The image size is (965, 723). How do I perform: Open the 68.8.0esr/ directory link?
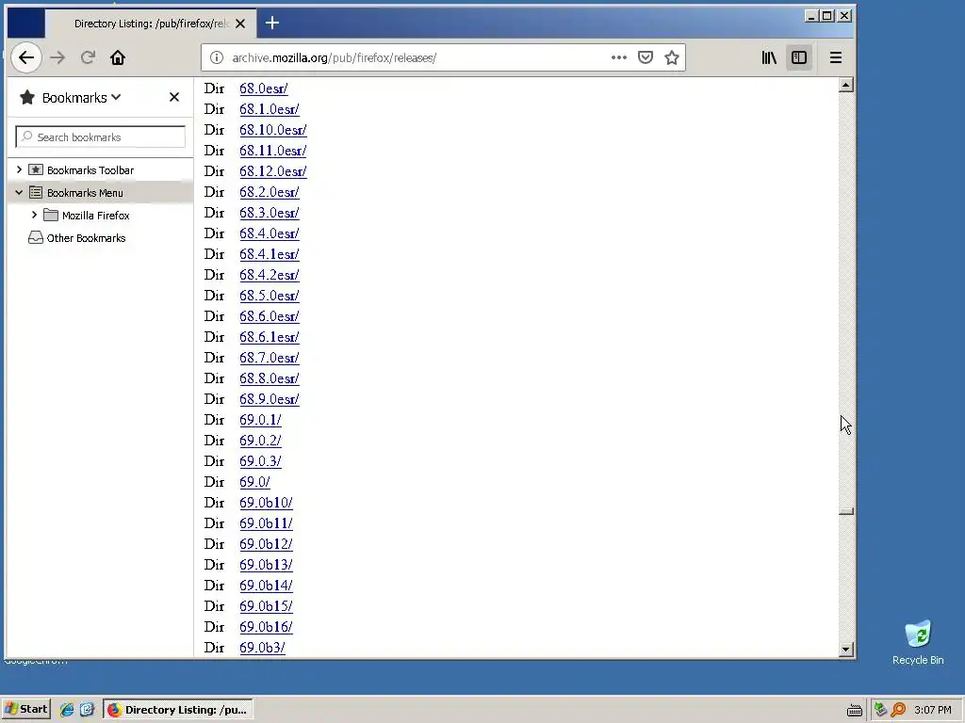pyautogui.click(x=269, y=378)
